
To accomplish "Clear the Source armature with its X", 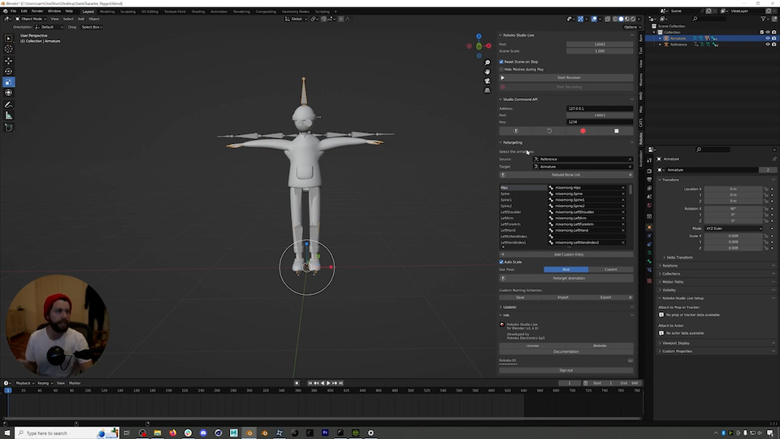I will (x=630, y=159).
